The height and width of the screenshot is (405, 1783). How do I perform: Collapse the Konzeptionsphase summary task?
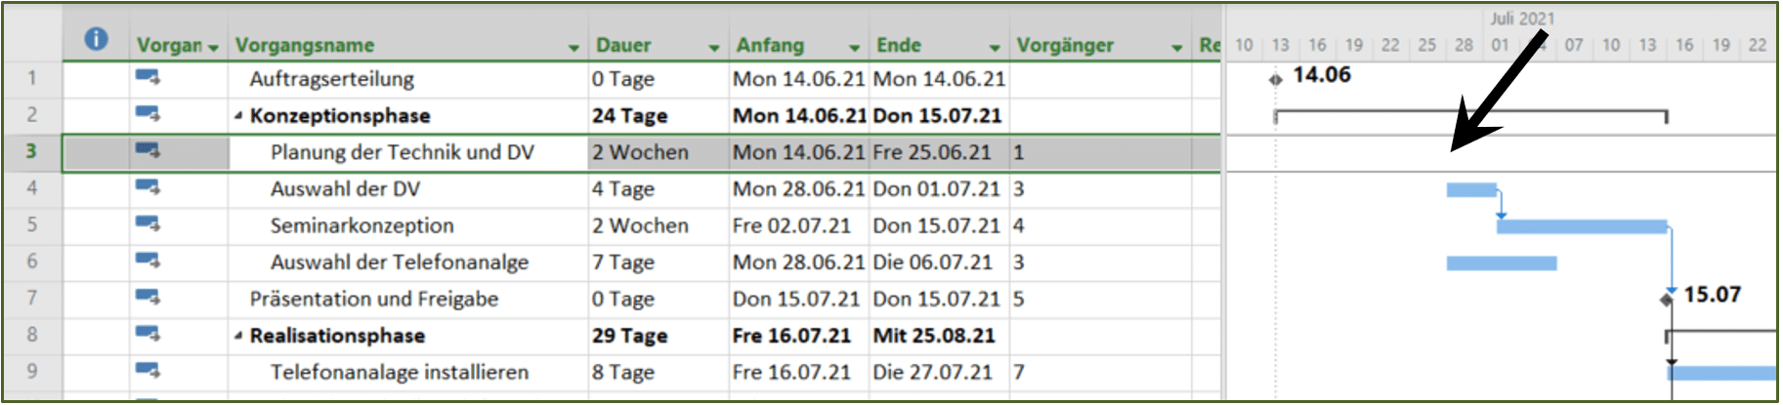238,115
